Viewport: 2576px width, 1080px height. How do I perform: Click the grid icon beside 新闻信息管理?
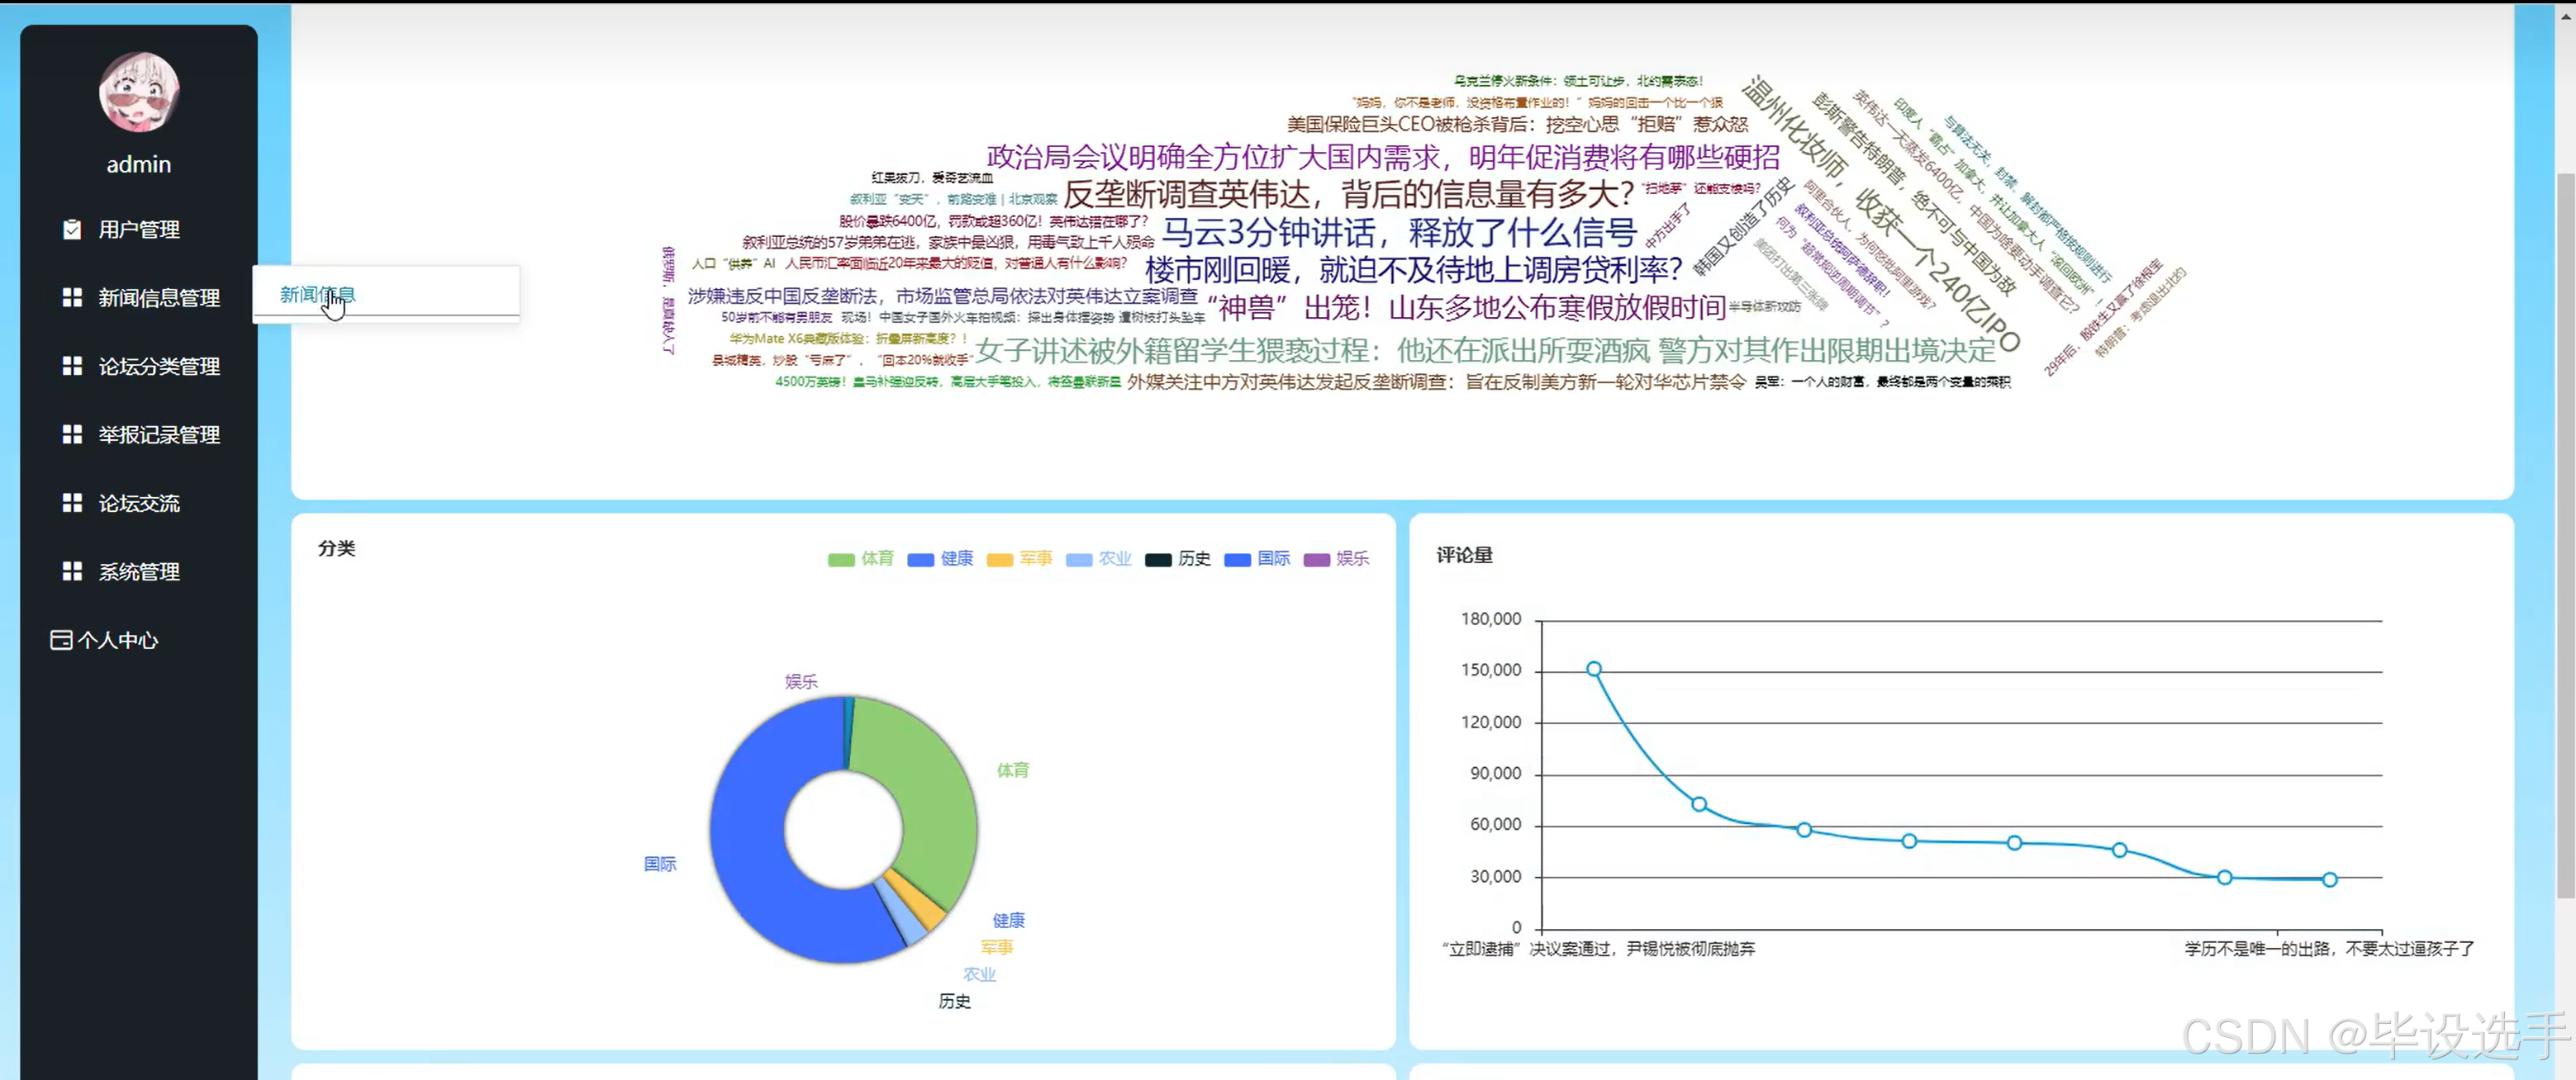[x=72, y=298]
